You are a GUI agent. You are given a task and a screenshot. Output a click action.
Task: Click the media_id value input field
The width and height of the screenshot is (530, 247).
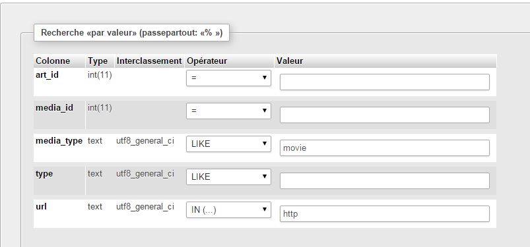coord(385,115)
